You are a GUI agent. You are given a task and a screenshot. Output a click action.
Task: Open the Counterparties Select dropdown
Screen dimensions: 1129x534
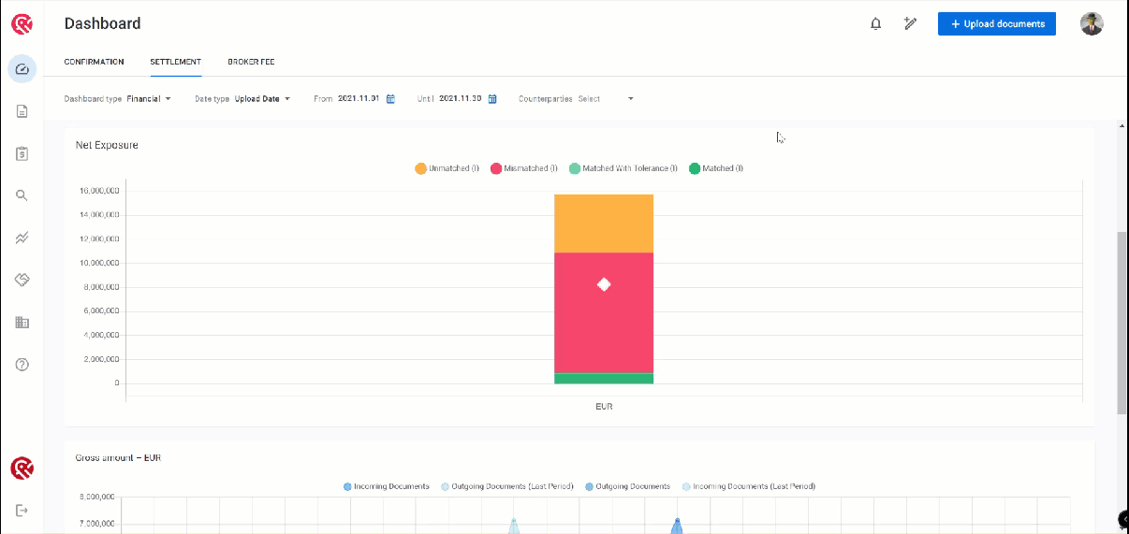[x=604, y=98]
